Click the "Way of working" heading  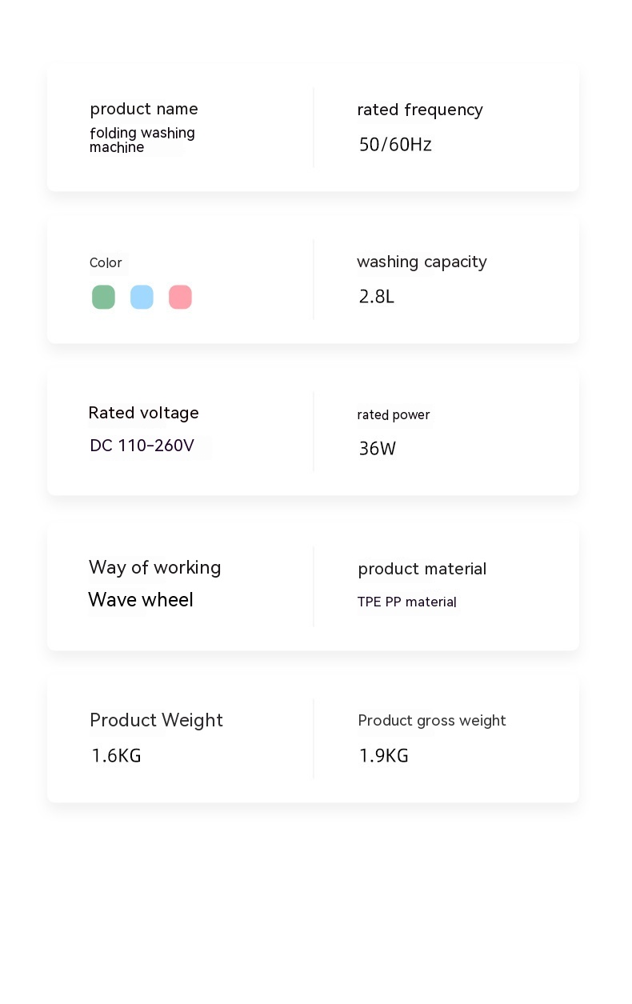[x=154, y=567]
